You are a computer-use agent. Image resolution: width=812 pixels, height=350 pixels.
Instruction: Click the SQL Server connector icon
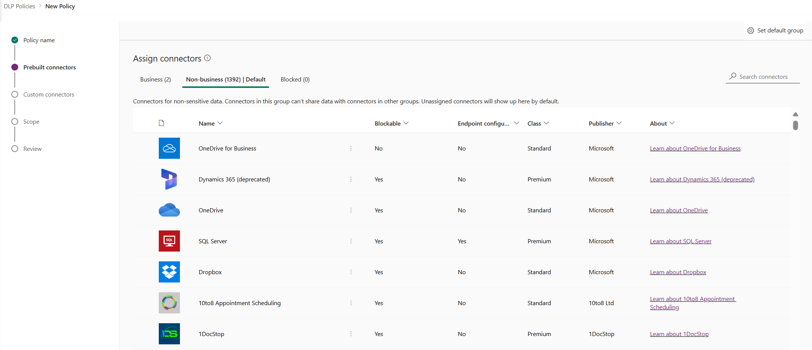(169, 241)
